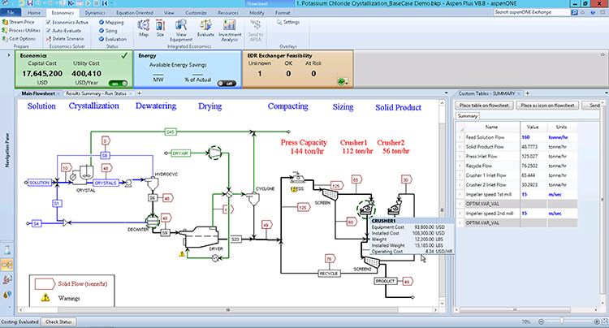Select the dry air compressor block
Viewport: 609px width, 328px height.
pyautogui.click(x=214, y=153)
